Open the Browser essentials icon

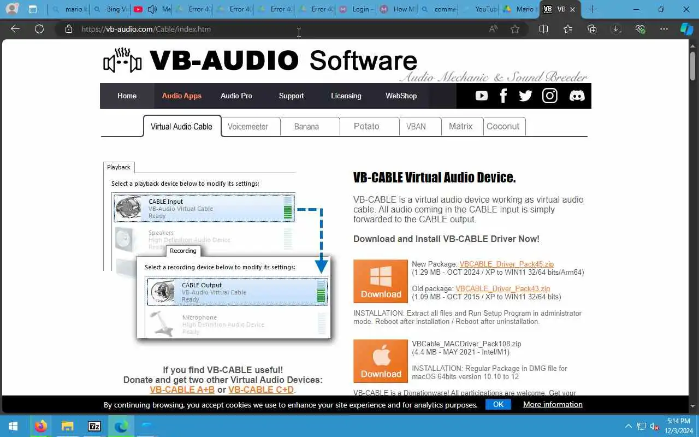pyautogui.click(x=640, y=29)
